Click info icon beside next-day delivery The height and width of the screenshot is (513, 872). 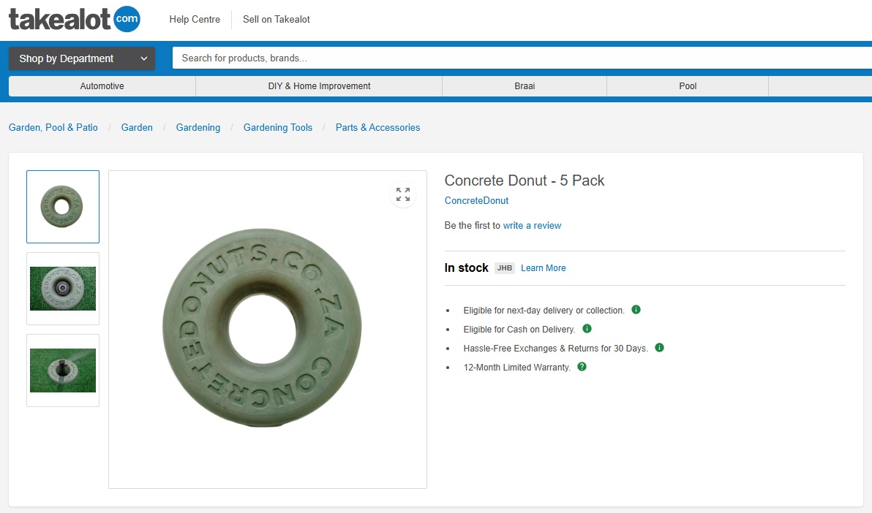click(636, 310)
